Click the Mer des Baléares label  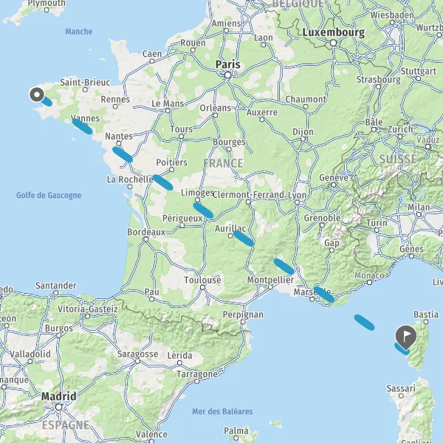click(222, 411)
